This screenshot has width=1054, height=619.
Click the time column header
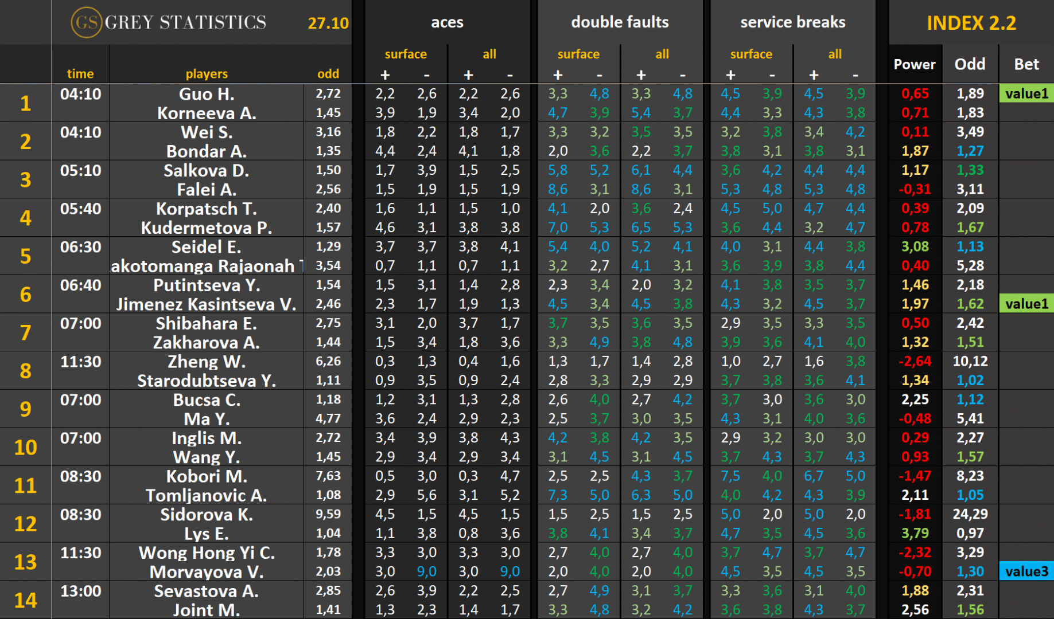pyautogui.click(x=80, y=74)
